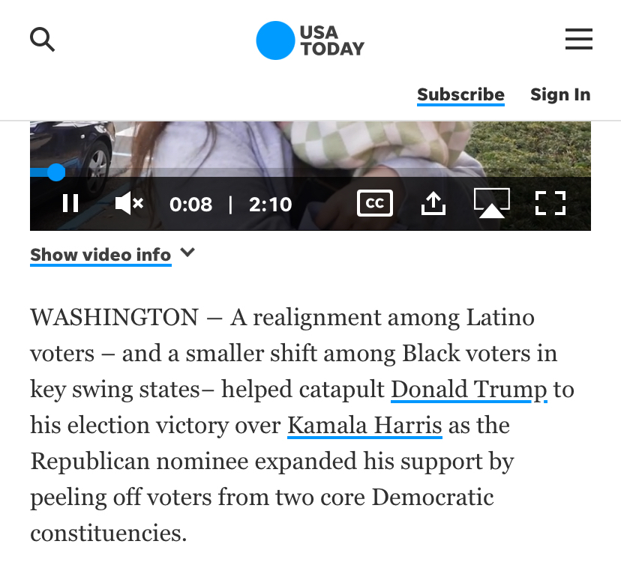Image resolution: width=621 pixels, height=571 pixels.
Task: Click the Subscribe link
Action: pos(460,94)
